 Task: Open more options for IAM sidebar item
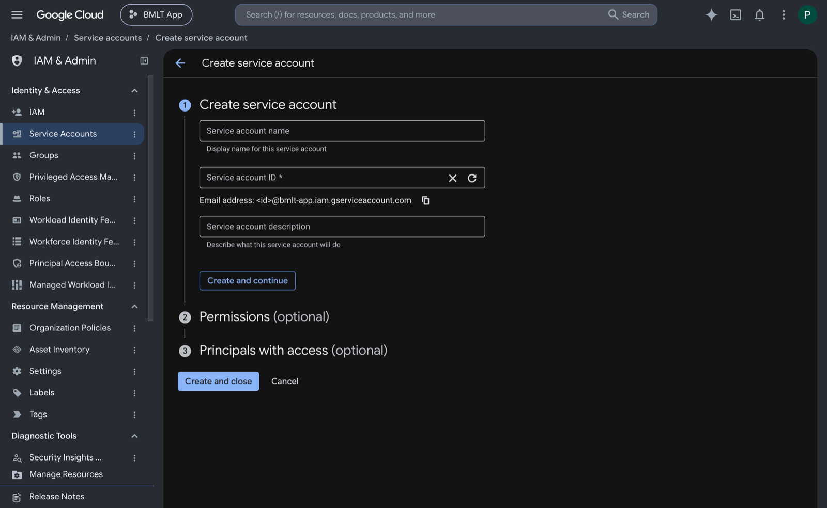[134, 113]
